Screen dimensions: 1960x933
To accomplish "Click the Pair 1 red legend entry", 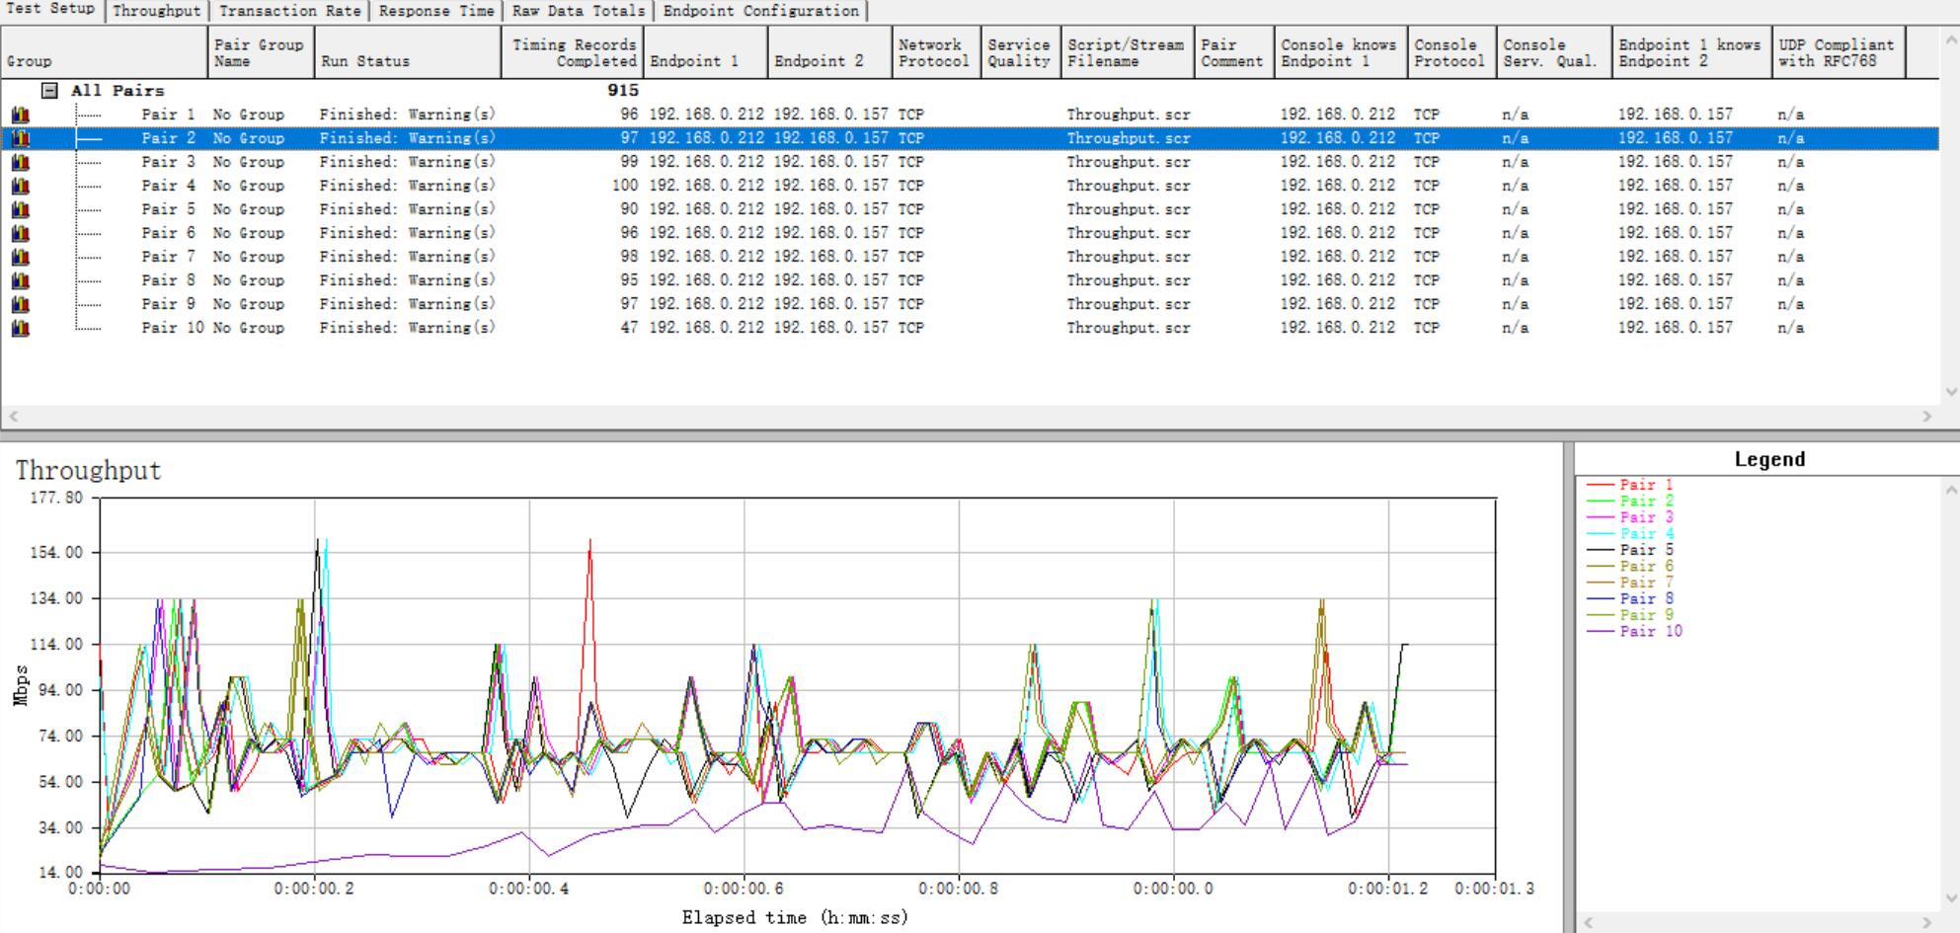I will click(x=1645, y=485).
